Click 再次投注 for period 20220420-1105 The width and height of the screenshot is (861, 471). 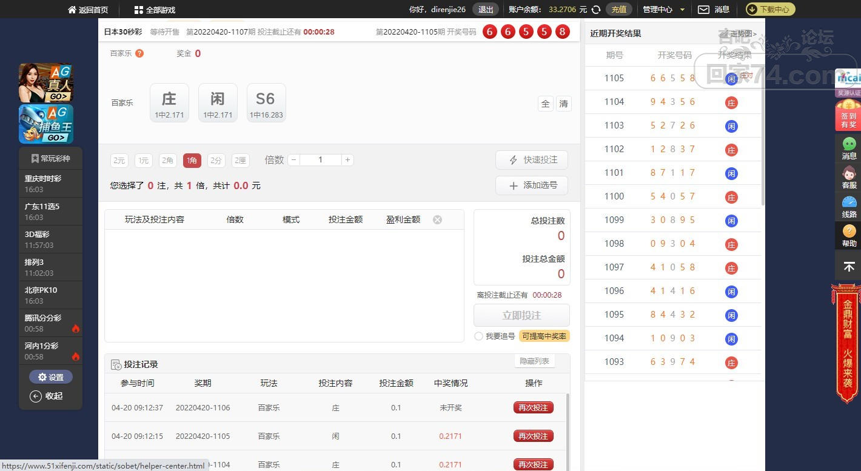pos(534,436)
